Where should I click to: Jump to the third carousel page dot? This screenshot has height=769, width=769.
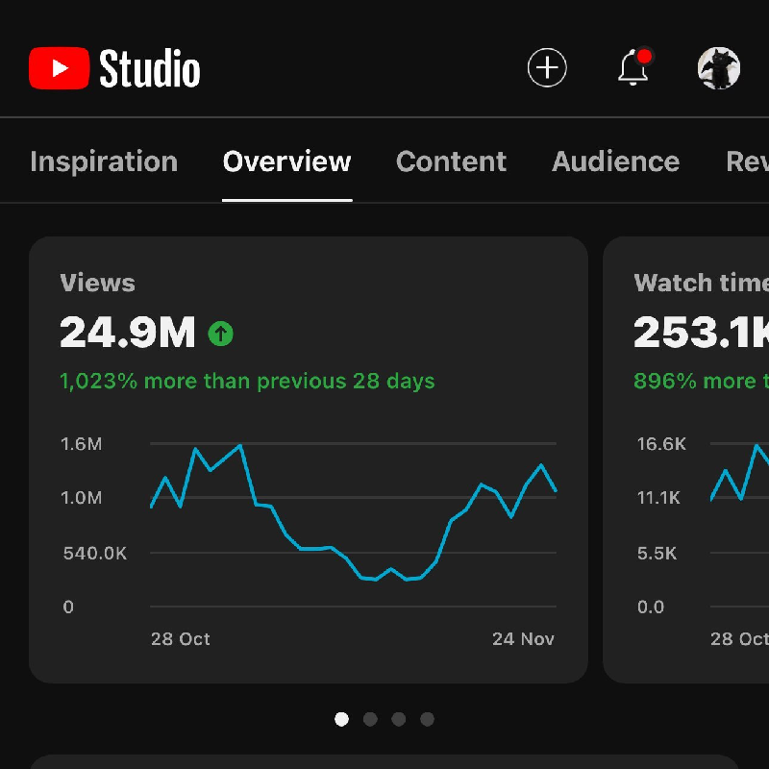[x=399, y=719]
